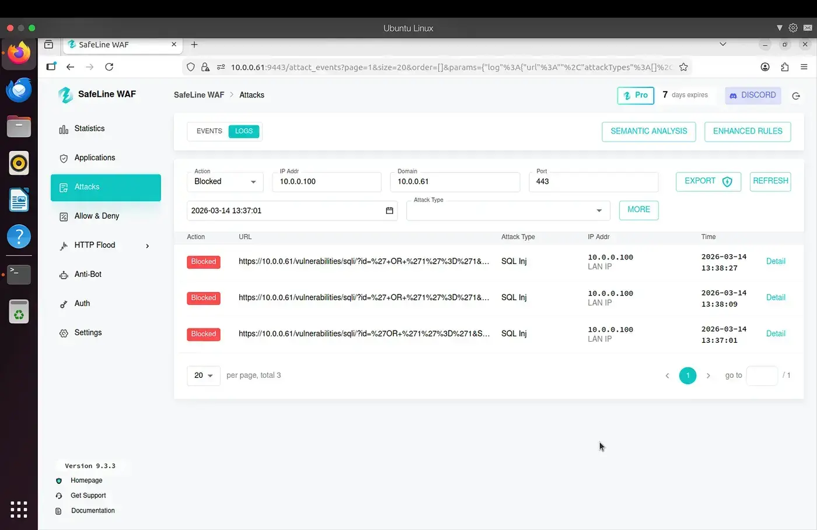Open the Get Support link
This screenshot has height=530, width=817.
[88, 496]
